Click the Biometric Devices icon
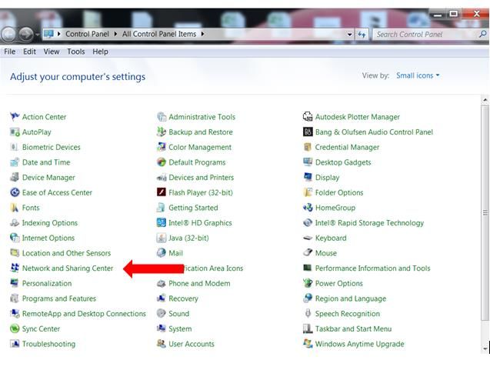490x370 pixels. click(15, 147)
